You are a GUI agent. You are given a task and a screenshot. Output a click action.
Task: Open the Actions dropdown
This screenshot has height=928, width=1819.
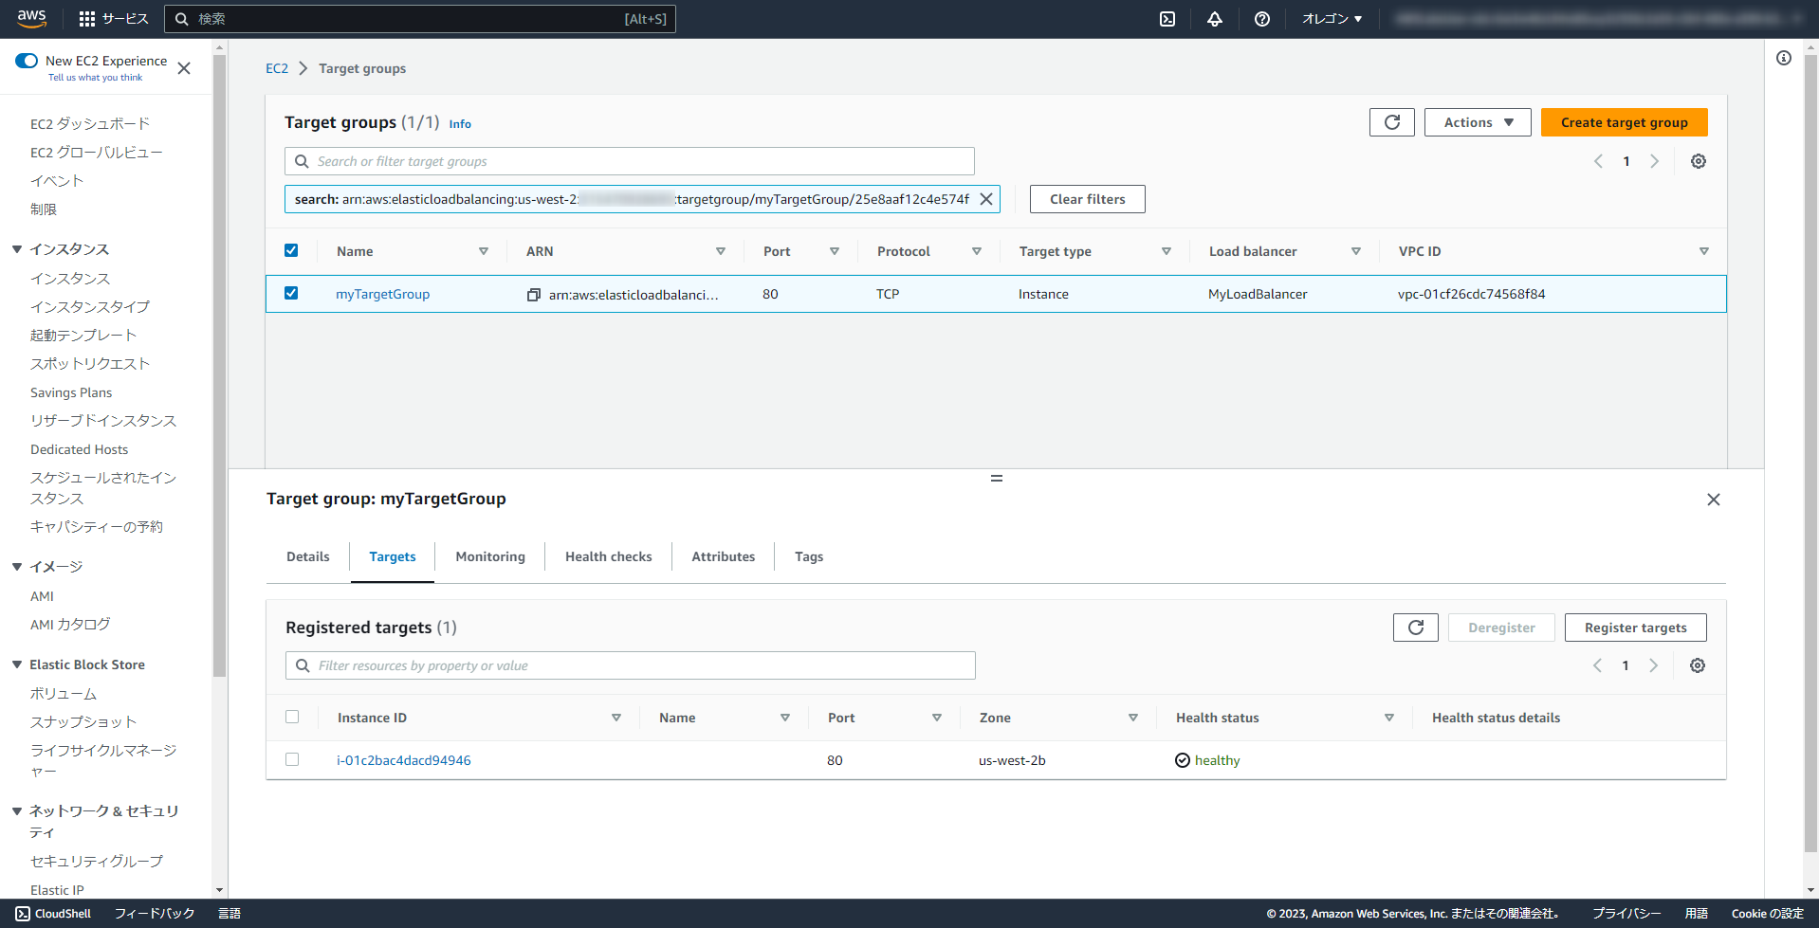pyautogui.click(x=1476, y=121)
